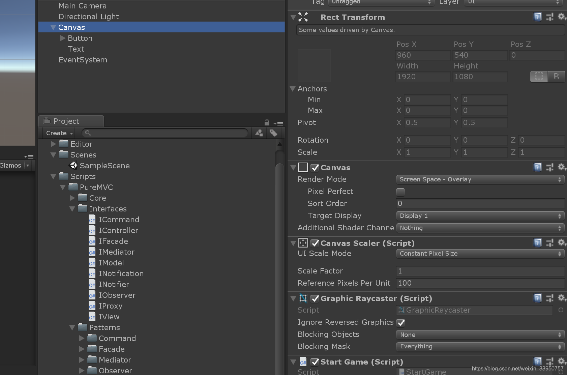The image size is (567, 375).
Task: Open Canvas component preset icon
Action: coord(549,167)
